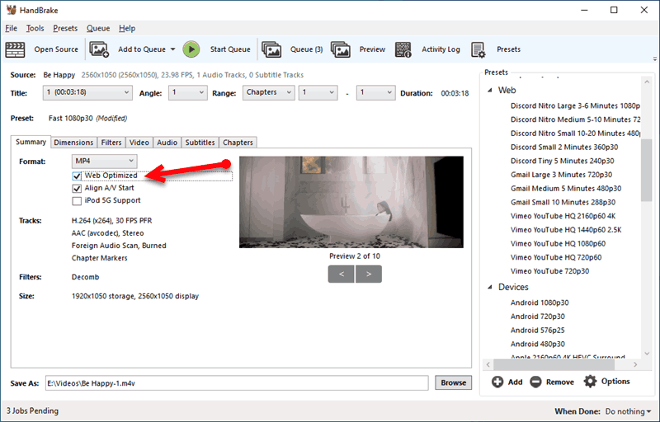Open the Queue menu

[x=98, y=28]
